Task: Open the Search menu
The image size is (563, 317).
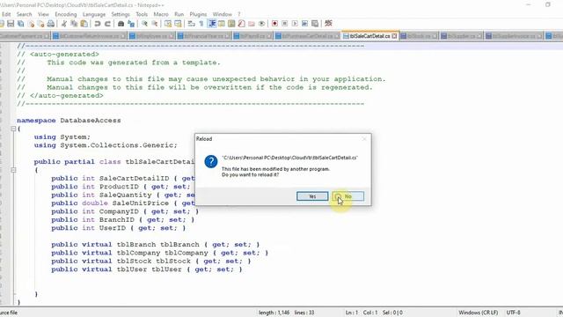Action: click(x=24, y=14)
